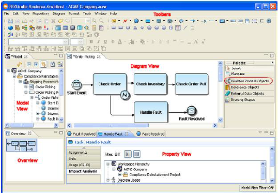Open the Business Process Objects palette drawer

249,81
